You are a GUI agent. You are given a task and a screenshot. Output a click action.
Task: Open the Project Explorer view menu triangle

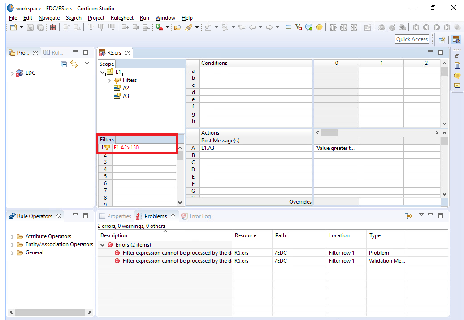87,63
